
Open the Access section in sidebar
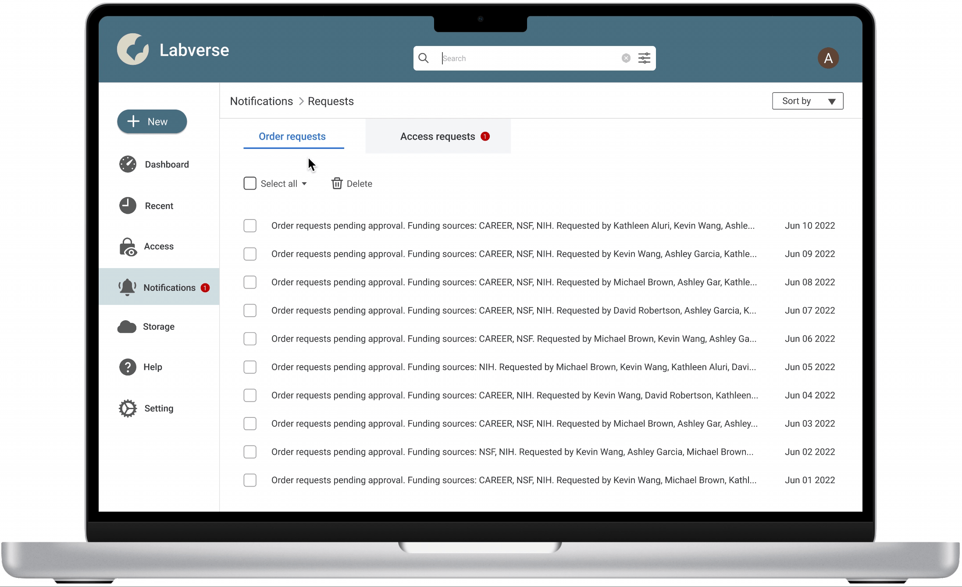coord(159,246)
